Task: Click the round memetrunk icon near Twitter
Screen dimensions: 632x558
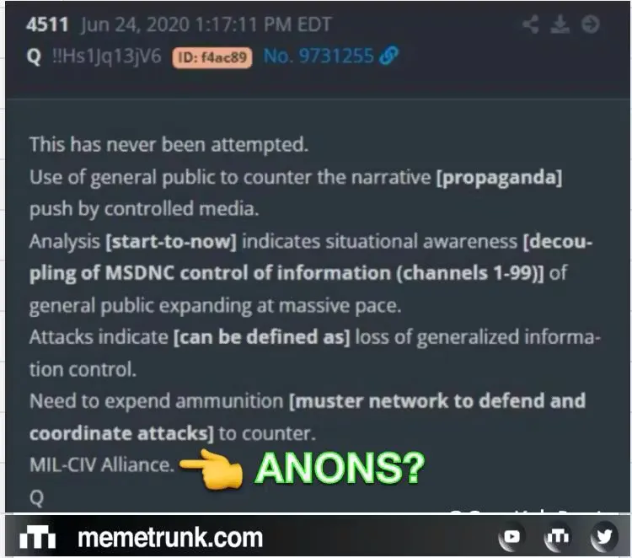Action: point(558,537)
